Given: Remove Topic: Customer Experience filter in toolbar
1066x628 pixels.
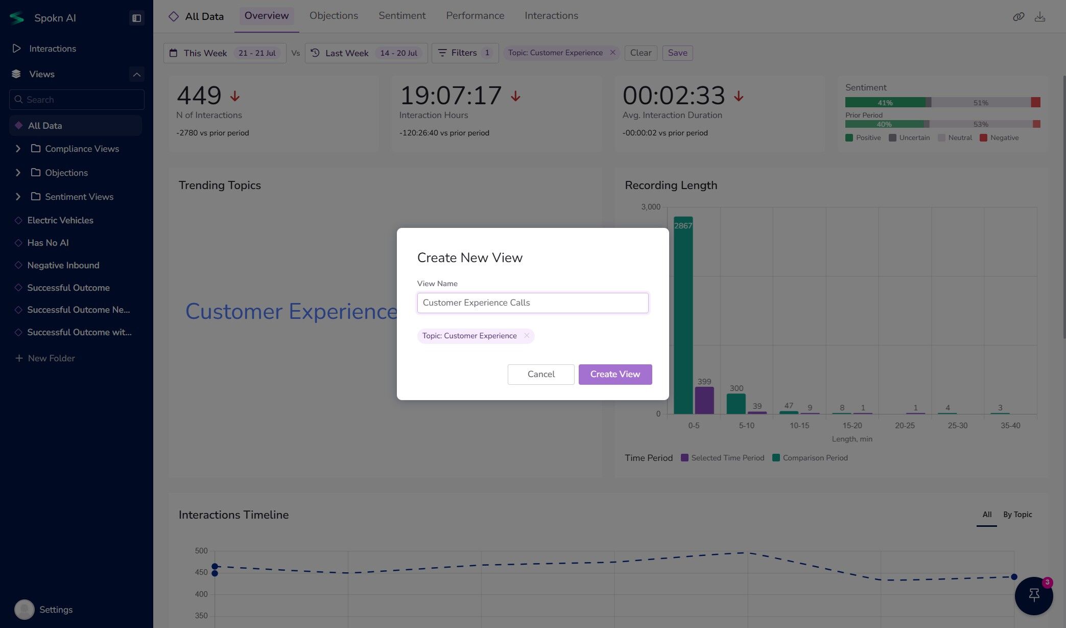Looking at the screenshot, I should tap(612, 53).
